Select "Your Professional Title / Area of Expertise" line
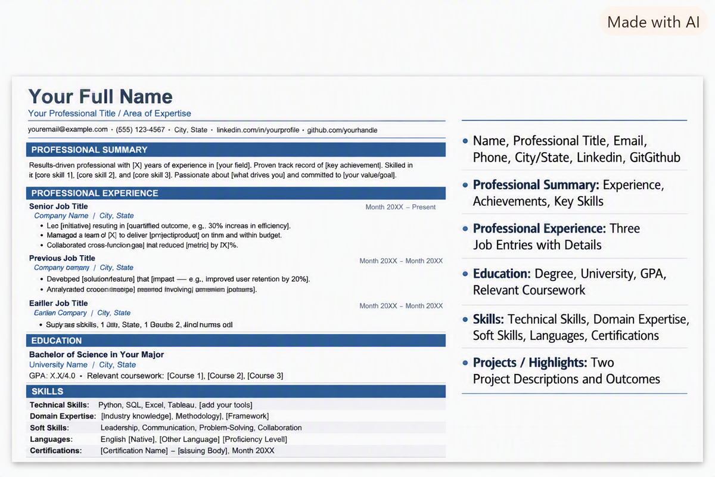This screenshot has height=477, width=715. pos(110,113)
